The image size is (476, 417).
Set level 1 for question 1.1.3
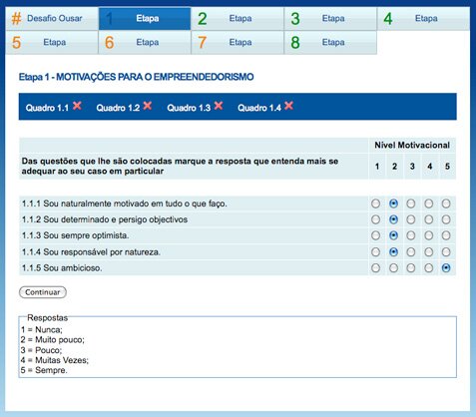coord(375,235)
